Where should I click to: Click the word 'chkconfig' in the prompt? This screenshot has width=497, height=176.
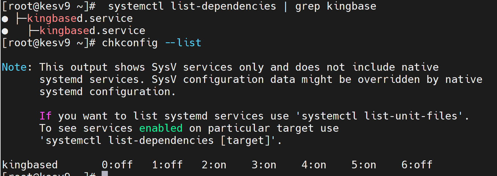[x=130, y=43]
